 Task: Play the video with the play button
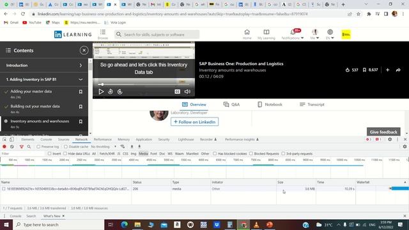[x=101, y=91]
